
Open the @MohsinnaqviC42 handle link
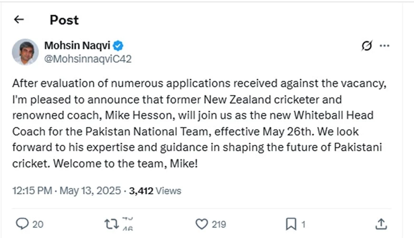88,59
